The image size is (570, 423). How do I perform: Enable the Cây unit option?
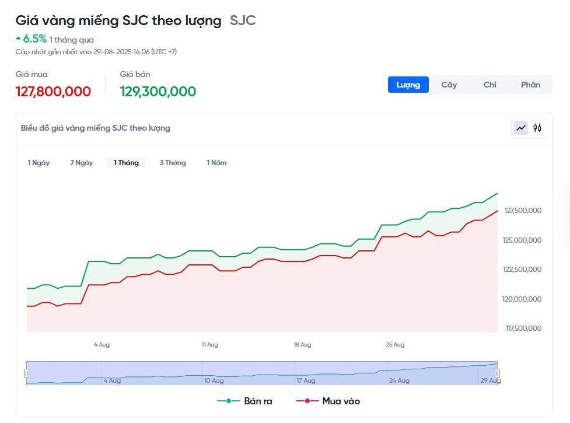pyautogui.click(x=449, y=85)
